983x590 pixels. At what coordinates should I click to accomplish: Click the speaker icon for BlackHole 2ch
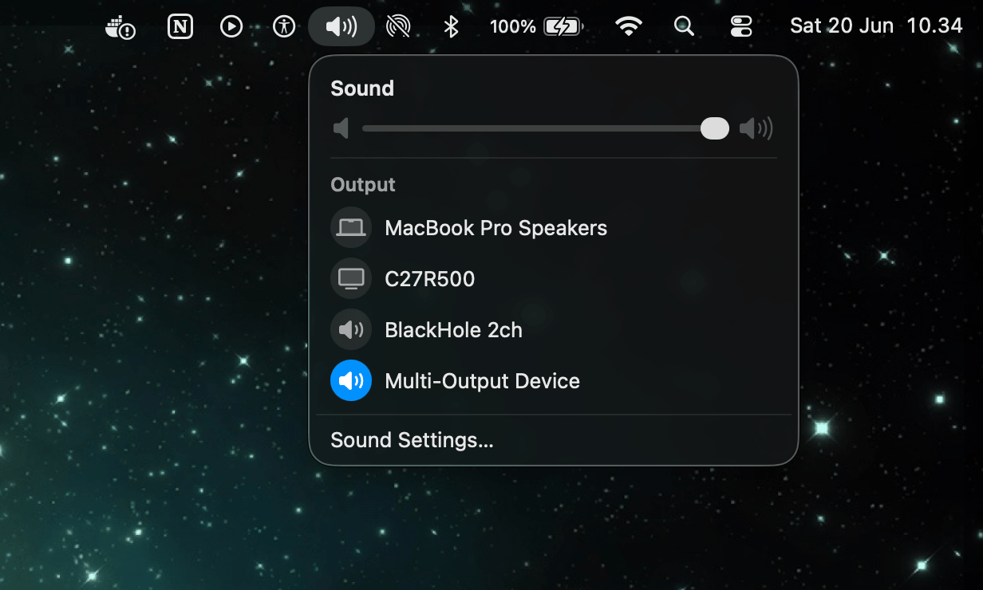pos(351,330)
